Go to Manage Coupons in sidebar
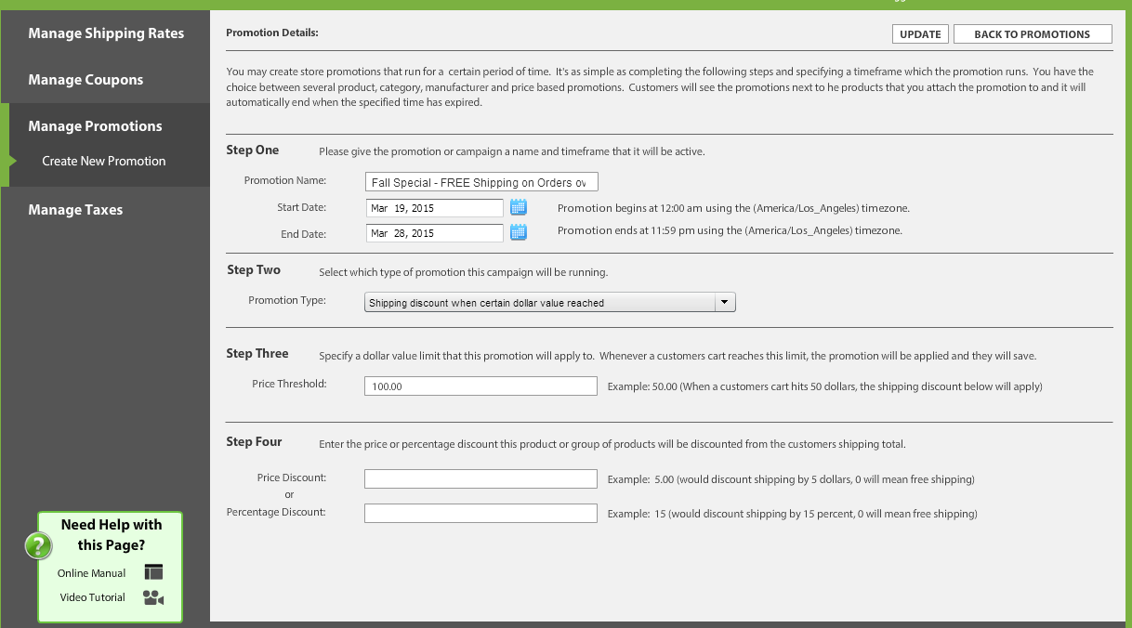Image resolution: width=1132 pixels, height=628 pixels. click(86, 80)
